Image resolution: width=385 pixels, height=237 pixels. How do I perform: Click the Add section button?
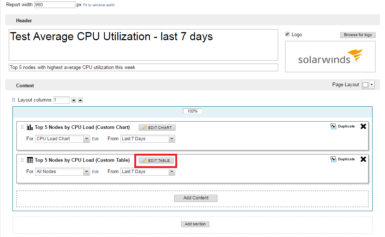point(195,224)
